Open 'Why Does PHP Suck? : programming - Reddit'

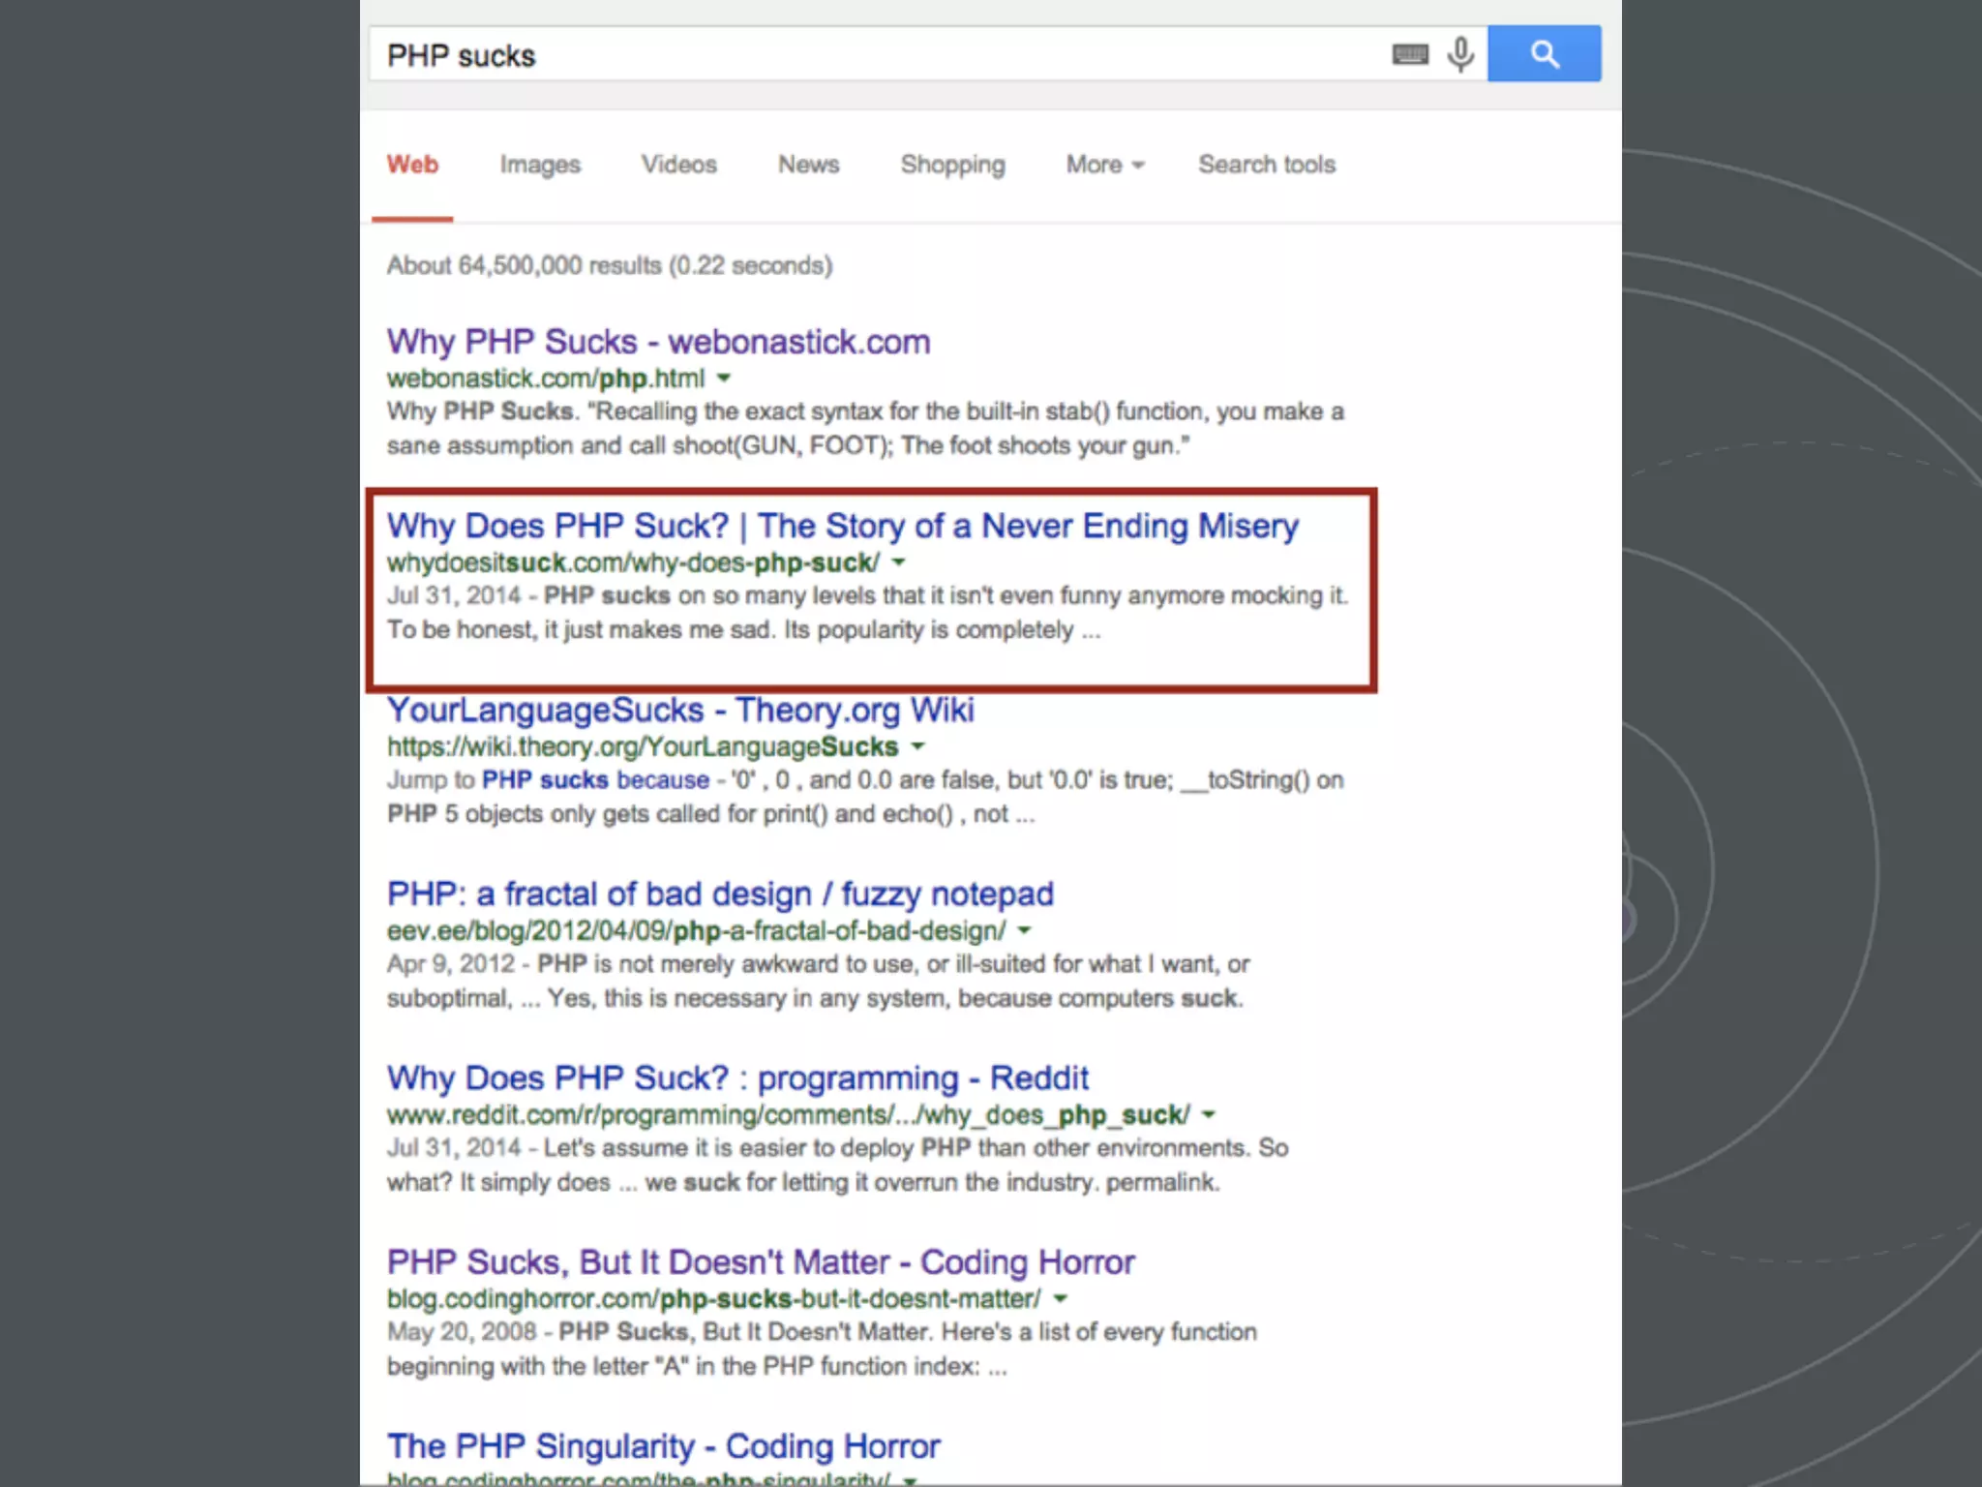pos(737,1078)
